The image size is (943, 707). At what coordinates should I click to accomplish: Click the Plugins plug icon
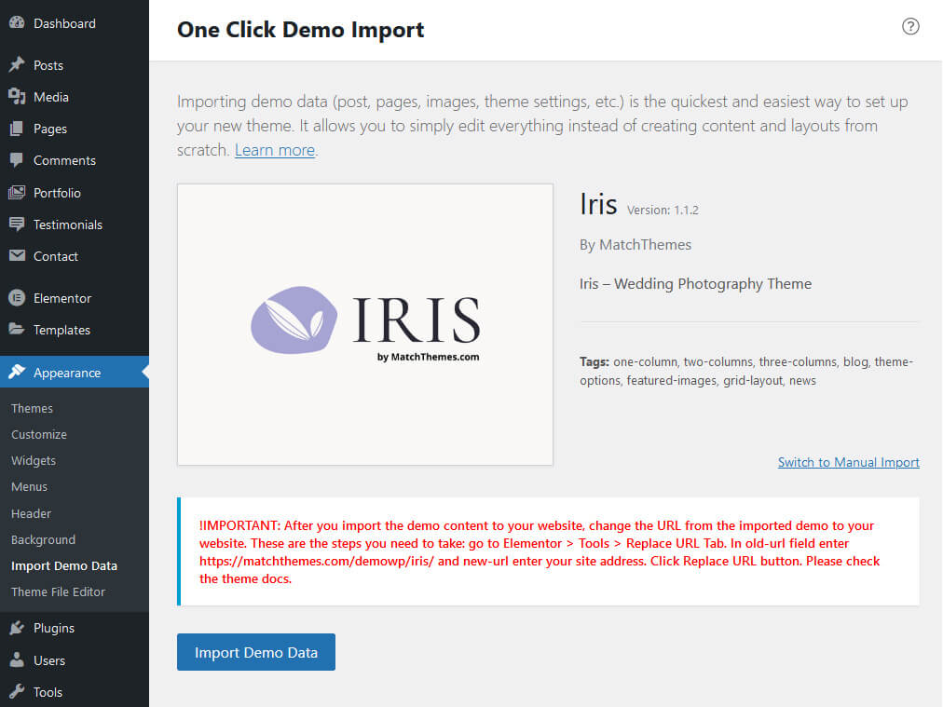(17, 628)
